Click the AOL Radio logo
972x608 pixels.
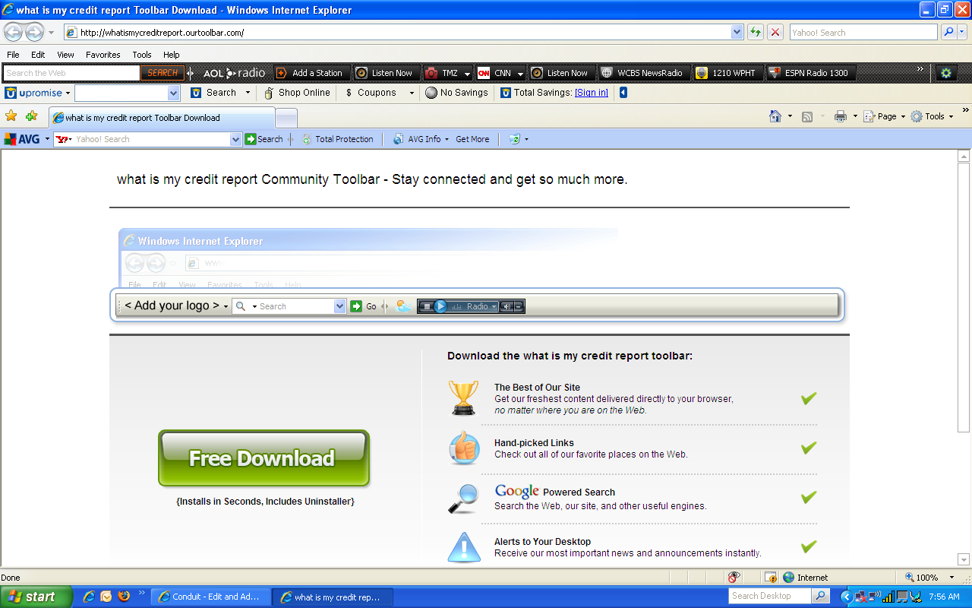point(234,73)
